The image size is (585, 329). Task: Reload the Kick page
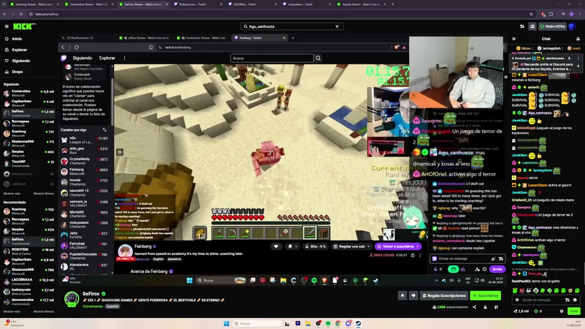21,14
